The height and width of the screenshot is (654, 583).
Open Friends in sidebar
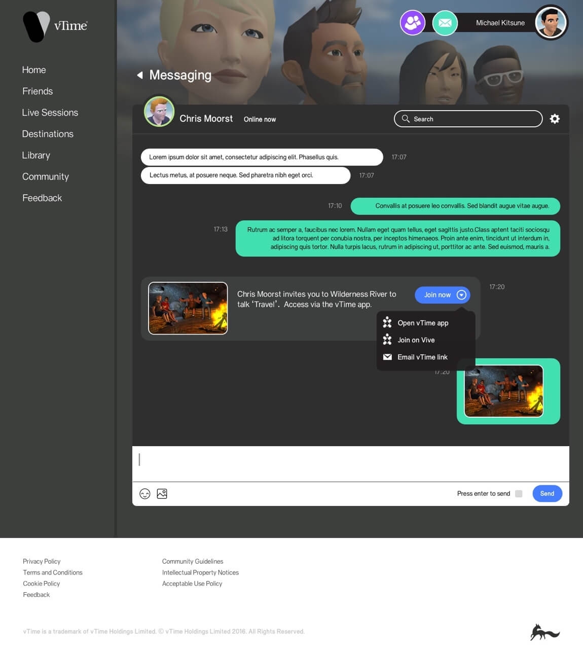(x=38, y=91)
